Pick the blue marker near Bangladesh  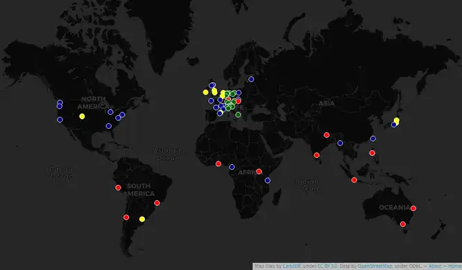click(x=341, y=143)
